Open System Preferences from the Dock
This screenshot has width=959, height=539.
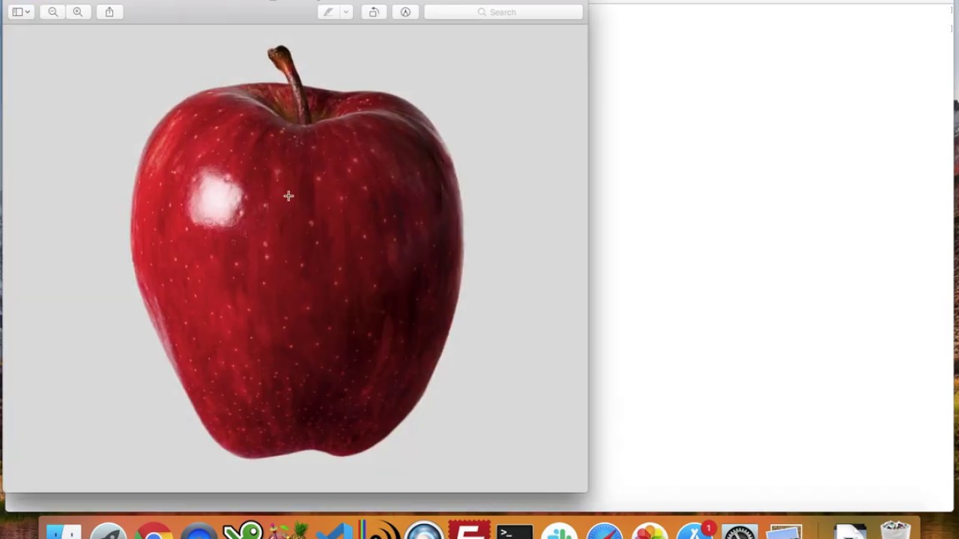(x=739, y=532)
